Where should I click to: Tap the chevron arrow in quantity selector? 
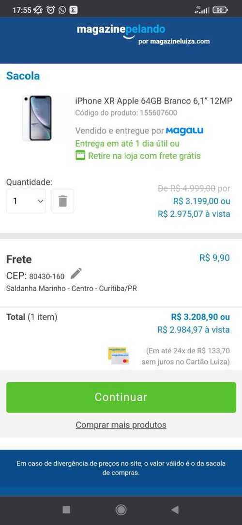[40, 201]
